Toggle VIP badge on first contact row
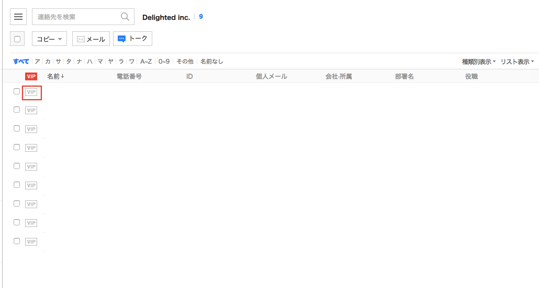Viewport: 539px width, 288px height. pyautogui.click(x=31, y=92)
